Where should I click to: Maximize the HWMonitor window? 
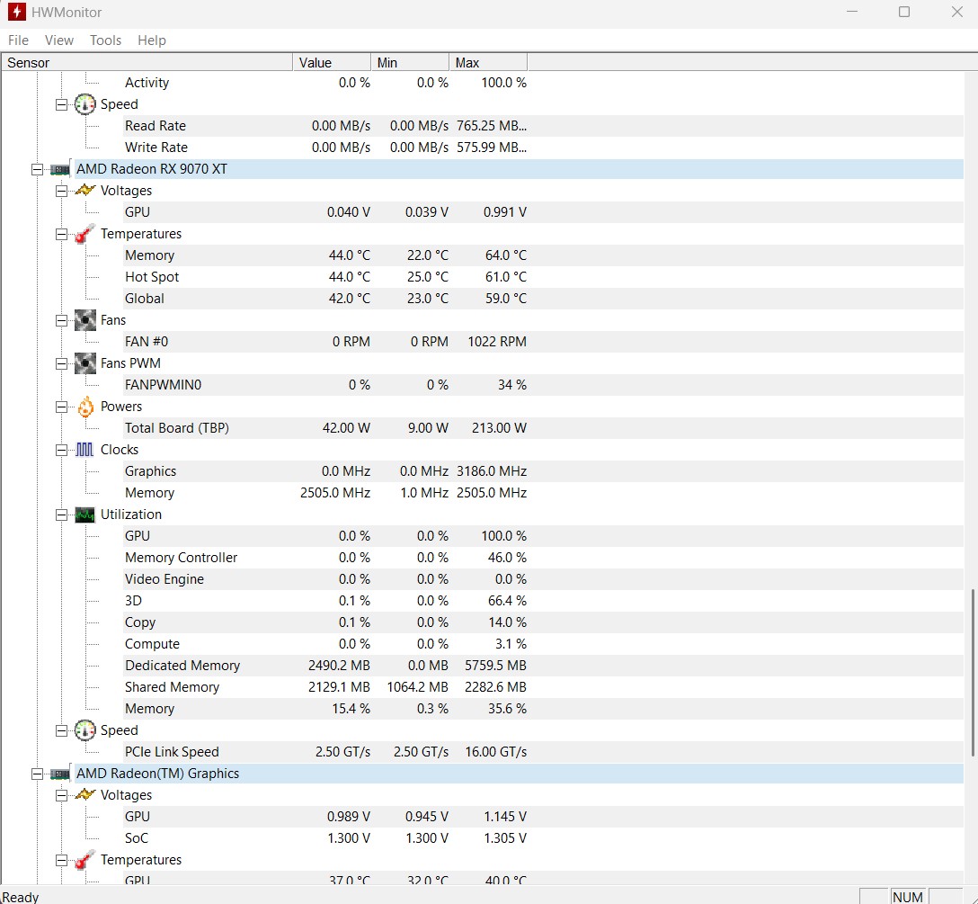coord(903,12)
